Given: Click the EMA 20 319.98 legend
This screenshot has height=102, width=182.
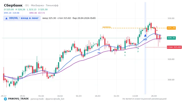Looking at the screenshot, I should click(x=12, y=13).
